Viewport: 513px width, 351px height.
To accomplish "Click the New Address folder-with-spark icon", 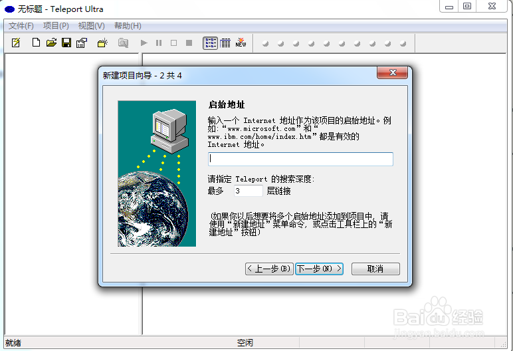I will point(103,43).
